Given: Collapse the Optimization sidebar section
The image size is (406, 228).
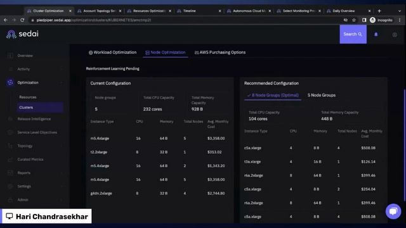Looking at the screenshot, I should click(62, 83).
